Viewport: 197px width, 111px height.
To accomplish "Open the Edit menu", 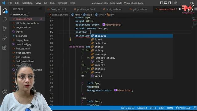I will (17, 3).
